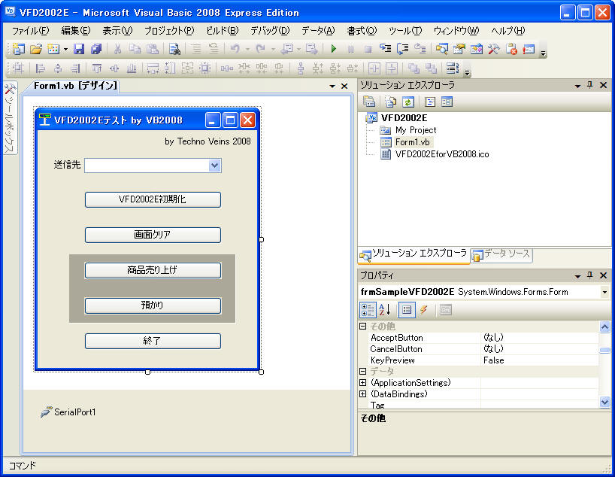The width and height of the screenshot is (615, 477).
Task: Click Show All Files in Solution Explorer
Action: pos(391,102)
